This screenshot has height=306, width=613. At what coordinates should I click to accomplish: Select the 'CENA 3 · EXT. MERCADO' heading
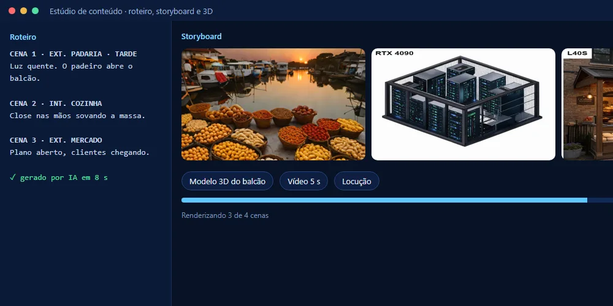56,140
